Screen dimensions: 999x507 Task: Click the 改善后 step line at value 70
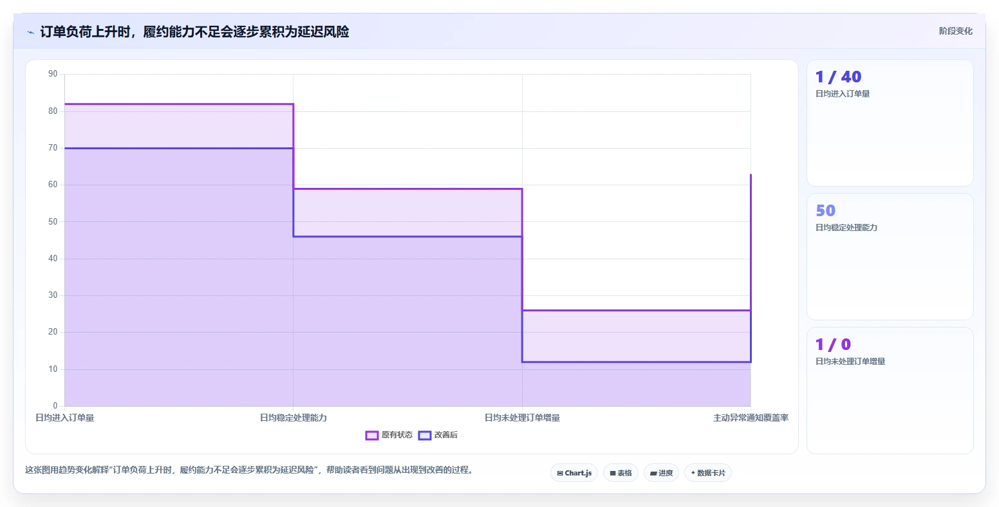[x=179, y=148]
